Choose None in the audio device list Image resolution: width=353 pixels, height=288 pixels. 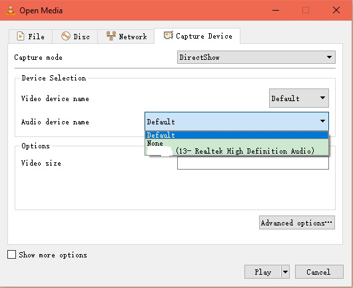pos(236,143)
